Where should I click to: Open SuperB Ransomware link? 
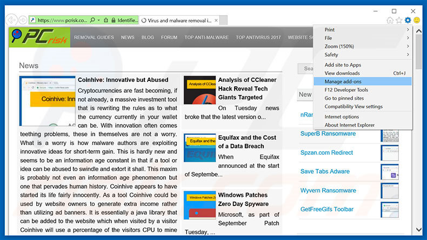328,134
